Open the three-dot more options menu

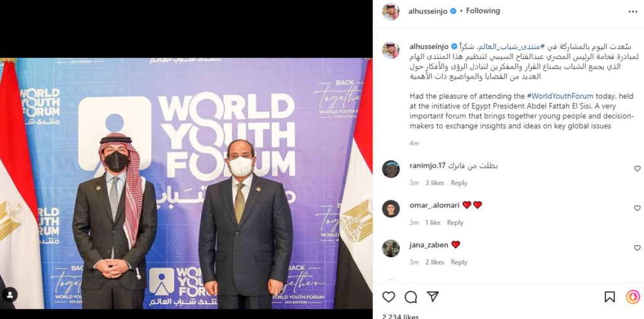tap(633, 11)
